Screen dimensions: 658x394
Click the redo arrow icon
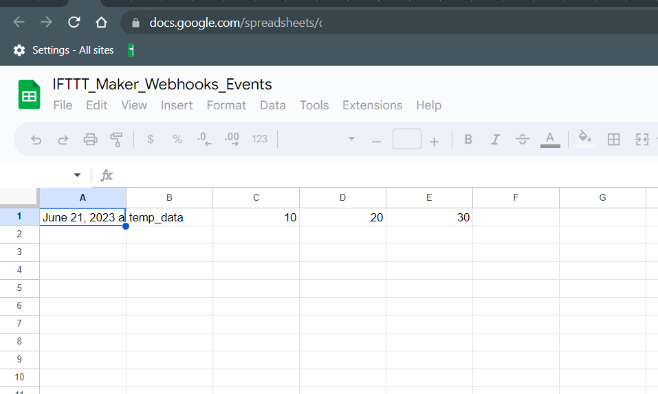pos(63,140)
